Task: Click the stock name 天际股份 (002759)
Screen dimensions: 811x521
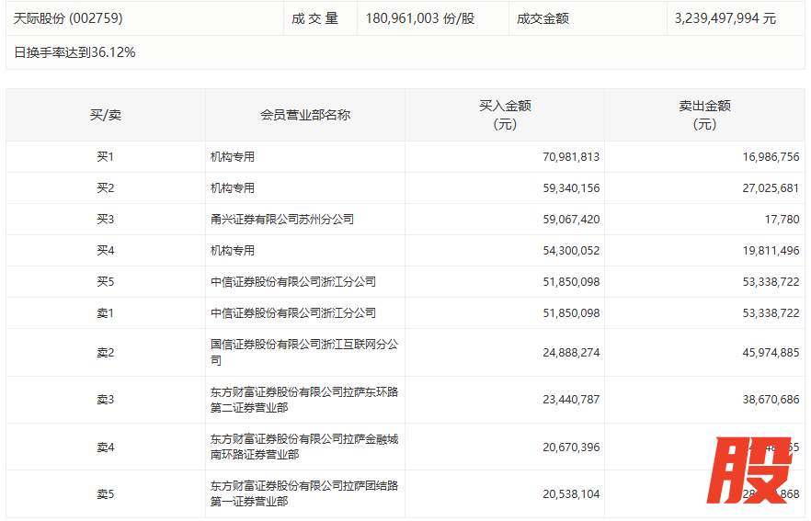Action: point(68,18)
